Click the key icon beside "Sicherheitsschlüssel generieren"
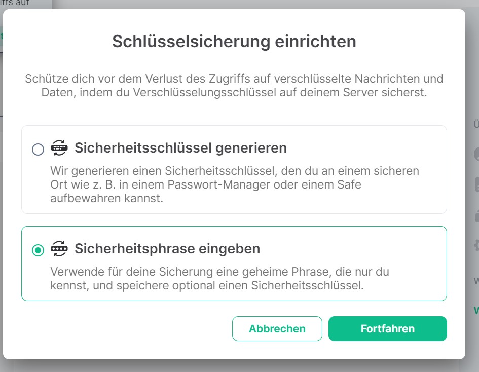This screenshot has height=372, width=479. (59, 148)
